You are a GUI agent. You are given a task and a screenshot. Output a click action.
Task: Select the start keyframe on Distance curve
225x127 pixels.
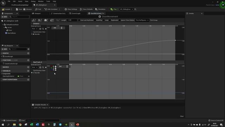tap(69, 54)
